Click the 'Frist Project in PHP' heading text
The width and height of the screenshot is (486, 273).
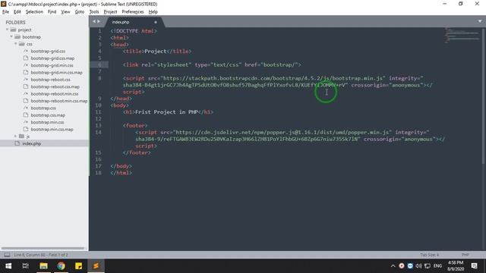tap(166, 112)
